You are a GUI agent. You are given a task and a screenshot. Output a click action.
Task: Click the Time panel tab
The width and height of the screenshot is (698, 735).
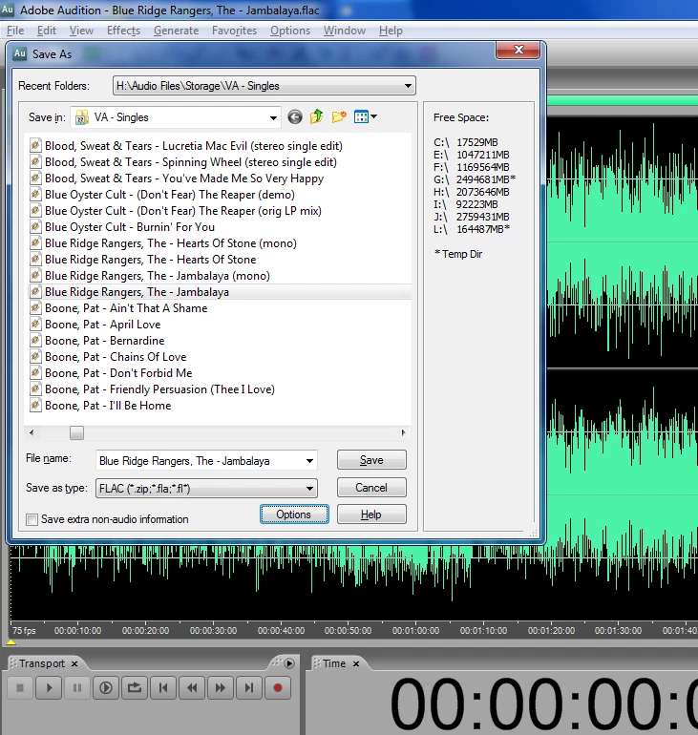pyautogui.click(x=334, y=663)
